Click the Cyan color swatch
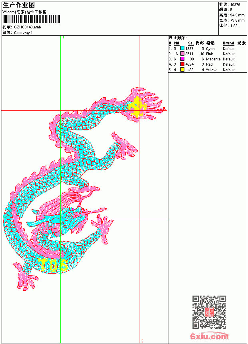248x344 pixels. (182, 48)
